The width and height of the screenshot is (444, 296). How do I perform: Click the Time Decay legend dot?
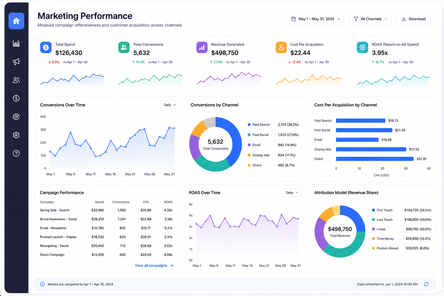373,238
